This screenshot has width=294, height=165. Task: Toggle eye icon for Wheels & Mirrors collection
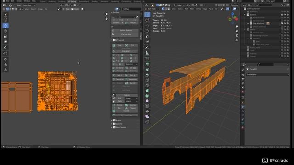[x=285, y=27]
